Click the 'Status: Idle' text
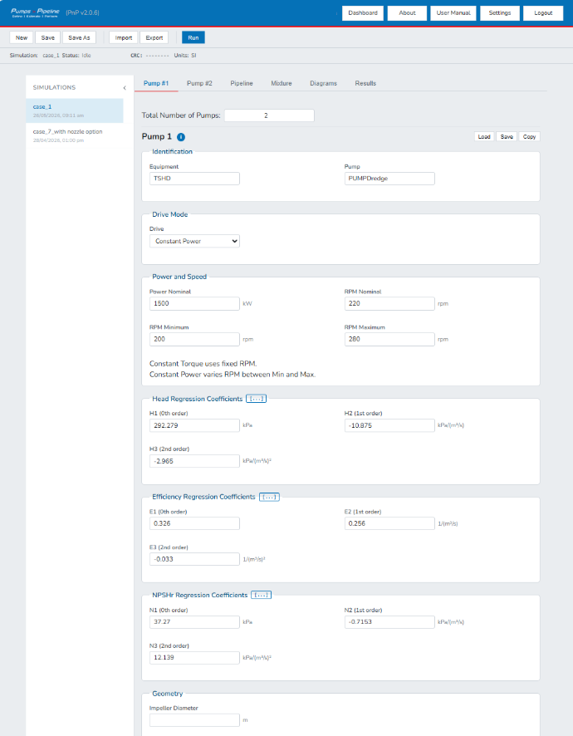The image size is (573, 736). (76, 56)
